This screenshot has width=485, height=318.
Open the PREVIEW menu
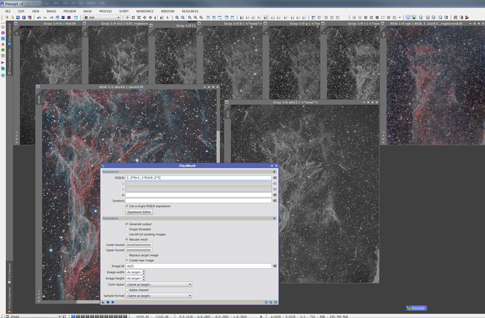coord(70,11)
